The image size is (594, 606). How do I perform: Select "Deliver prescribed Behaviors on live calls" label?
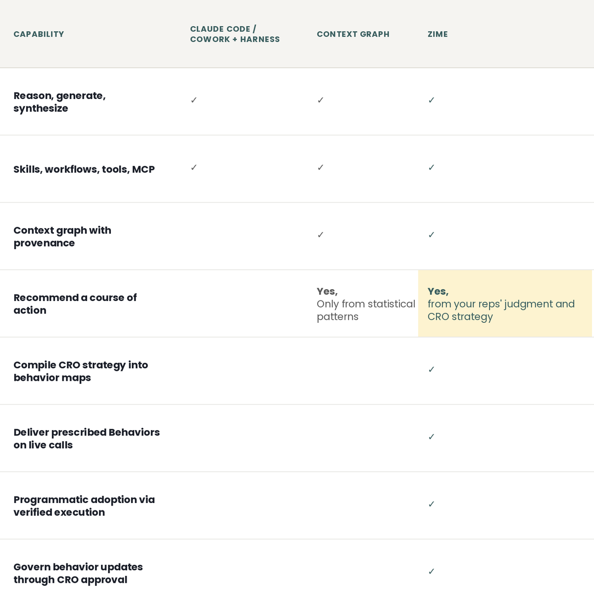87,439
